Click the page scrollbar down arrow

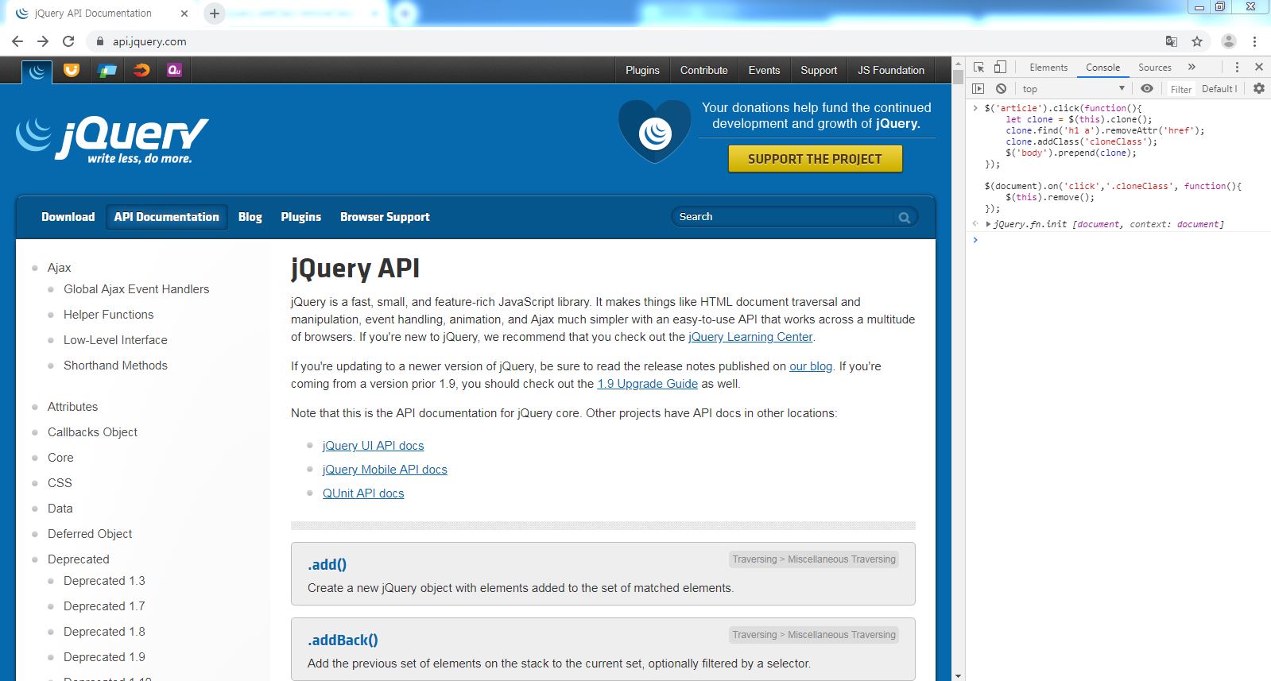point(958,675)
